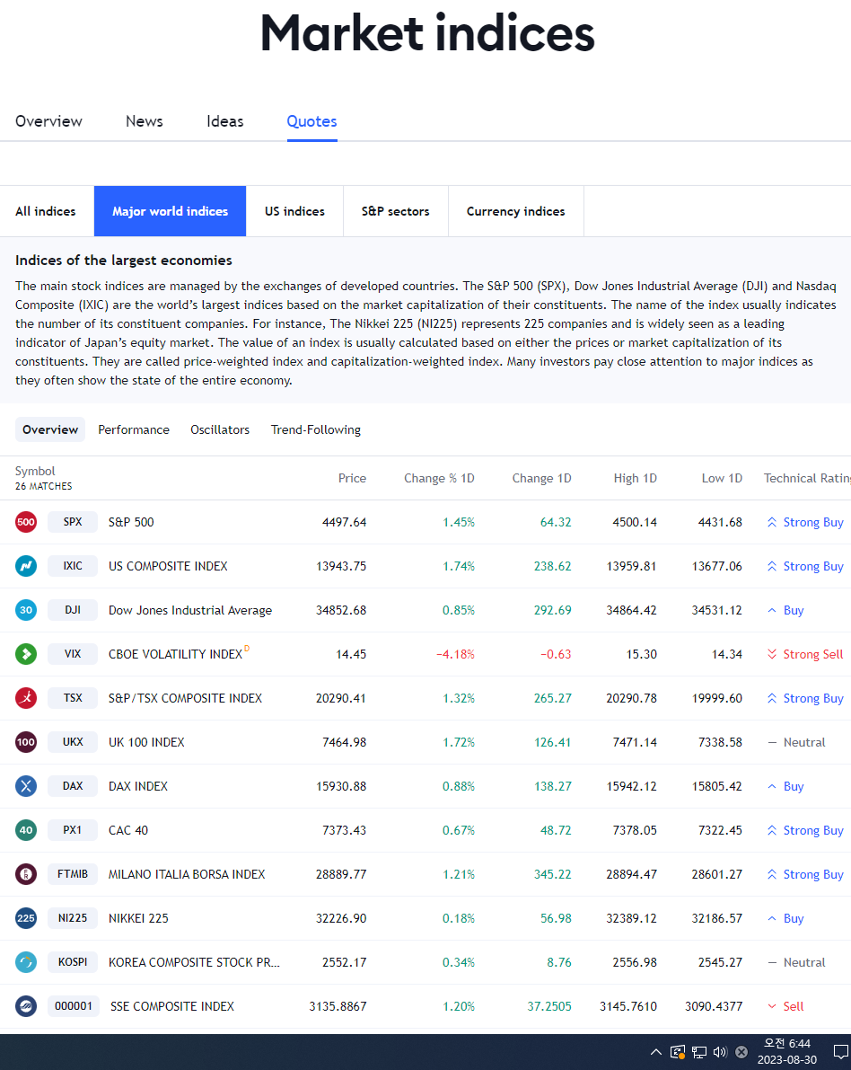This screenshot has height=1070, width=851.
Task: Click the UKX 100 logo icon
Action: (x=26, y=742)
